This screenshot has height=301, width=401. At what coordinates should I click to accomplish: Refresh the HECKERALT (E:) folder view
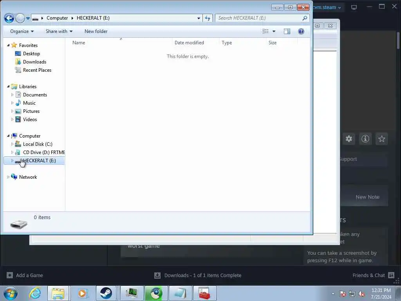(x=208, y=18)
